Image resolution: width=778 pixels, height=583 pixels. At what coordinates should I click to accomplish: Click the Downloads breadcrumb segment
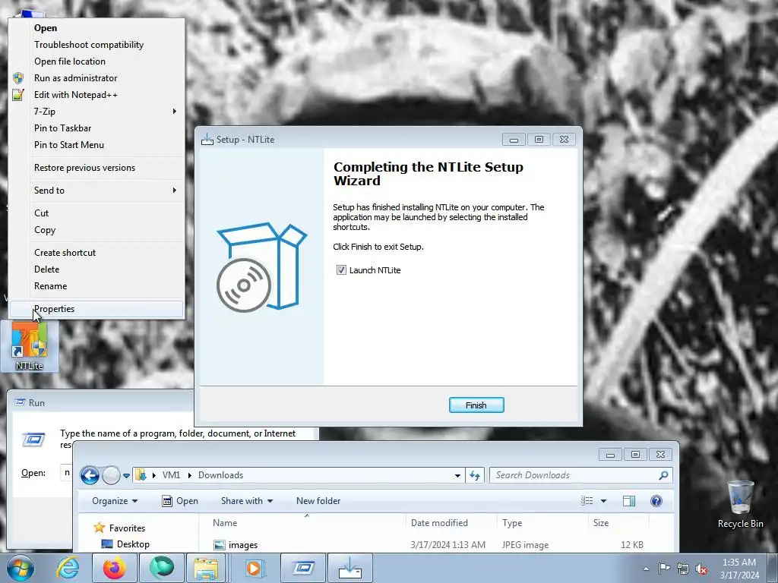coord(221,475)
